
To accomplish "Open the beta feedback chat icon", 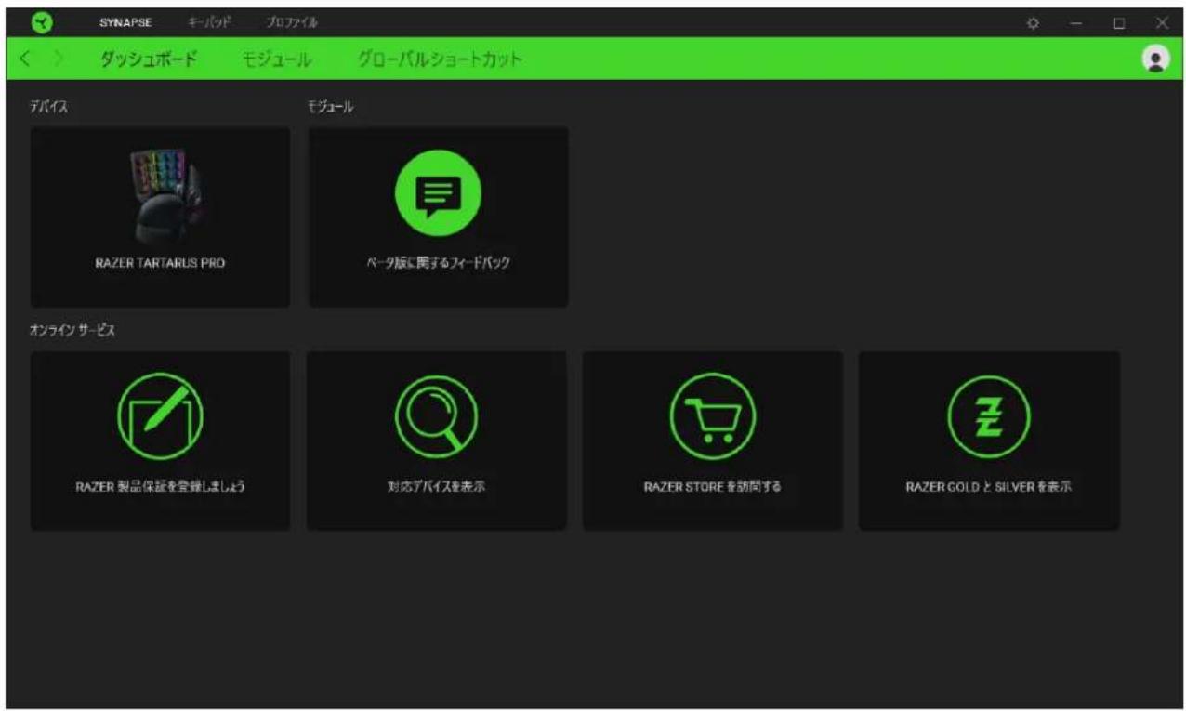I will (438, 192).
